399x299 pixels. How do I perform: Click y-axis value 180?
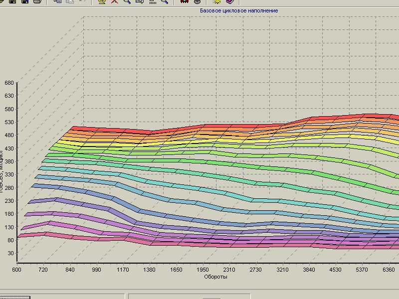tap(9, 214)
